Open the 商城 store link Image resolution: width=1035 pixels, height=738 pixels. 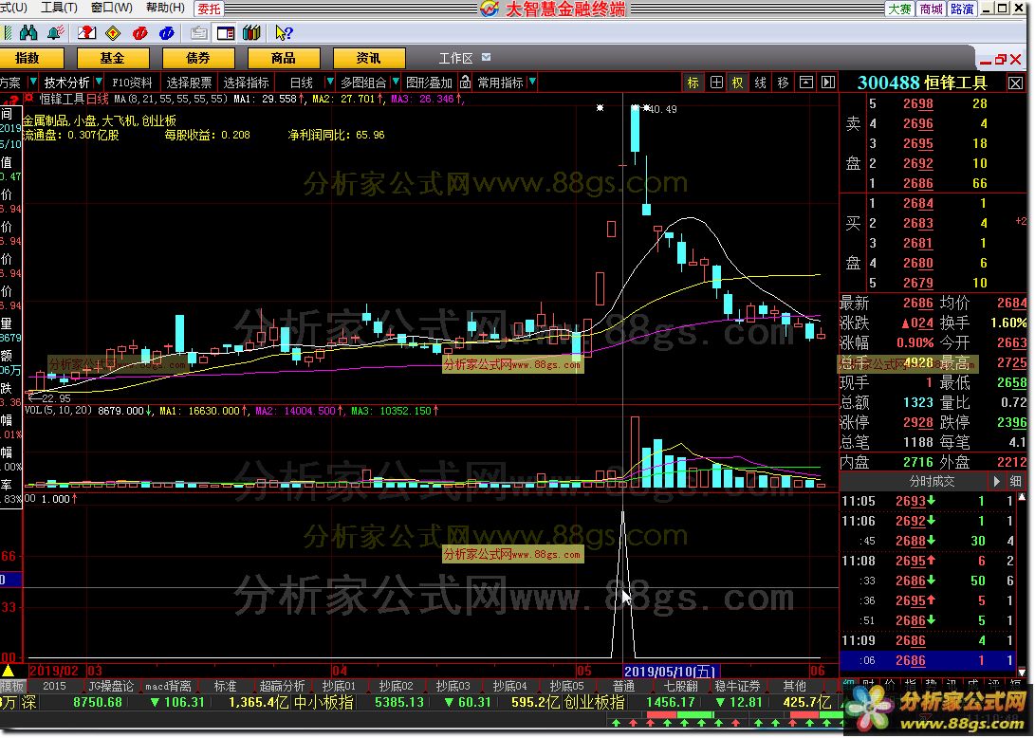coord(932,9)
